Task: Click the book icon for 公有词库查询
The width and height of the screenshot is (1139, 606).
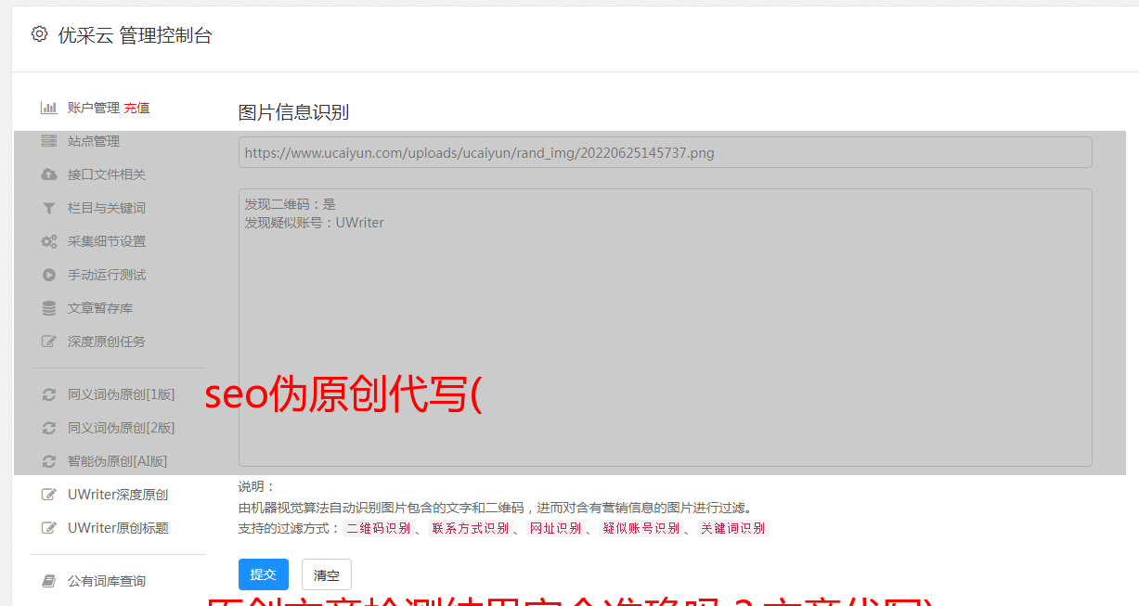Action: click(49, 581)
